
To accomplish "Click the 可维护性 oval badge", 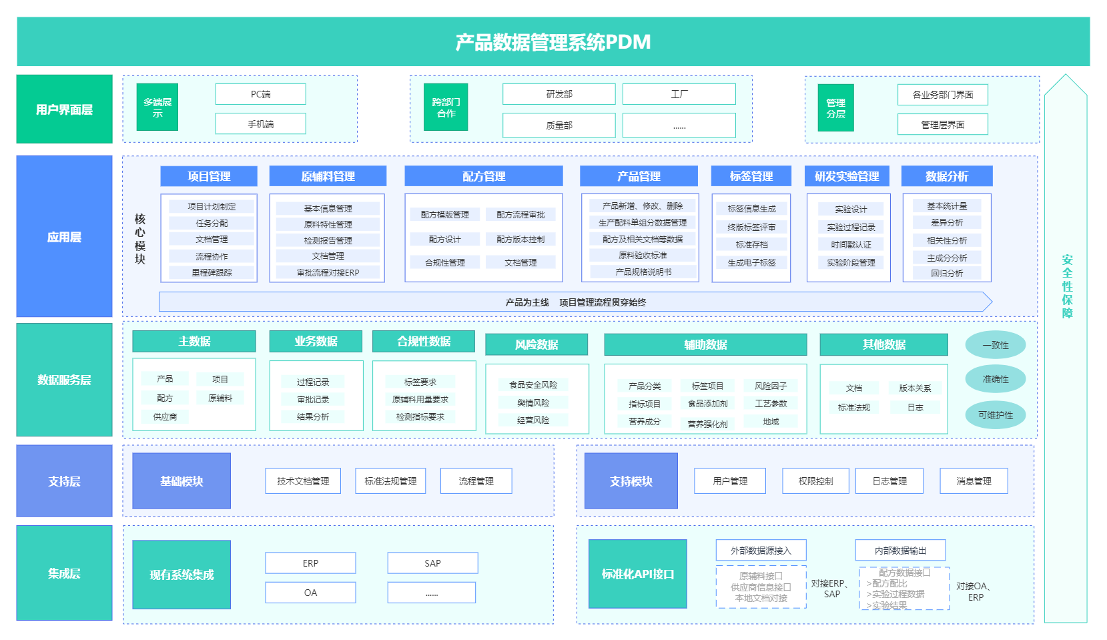I will coord(995,415).
